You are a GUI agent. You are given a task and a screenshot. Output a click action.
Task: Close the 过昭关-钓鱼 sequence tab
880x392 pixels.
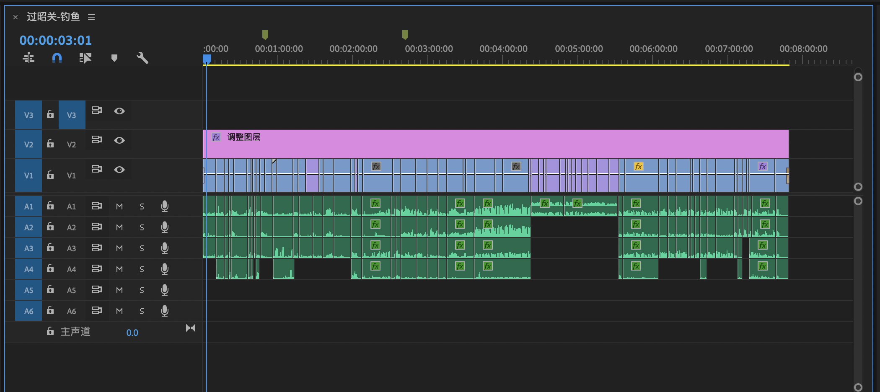(16, 17)
